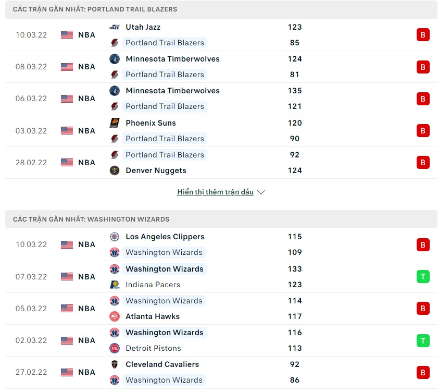Click the Indiana Pacers team logo
Screen dimensions: 438x392
[x=115, y=285]
